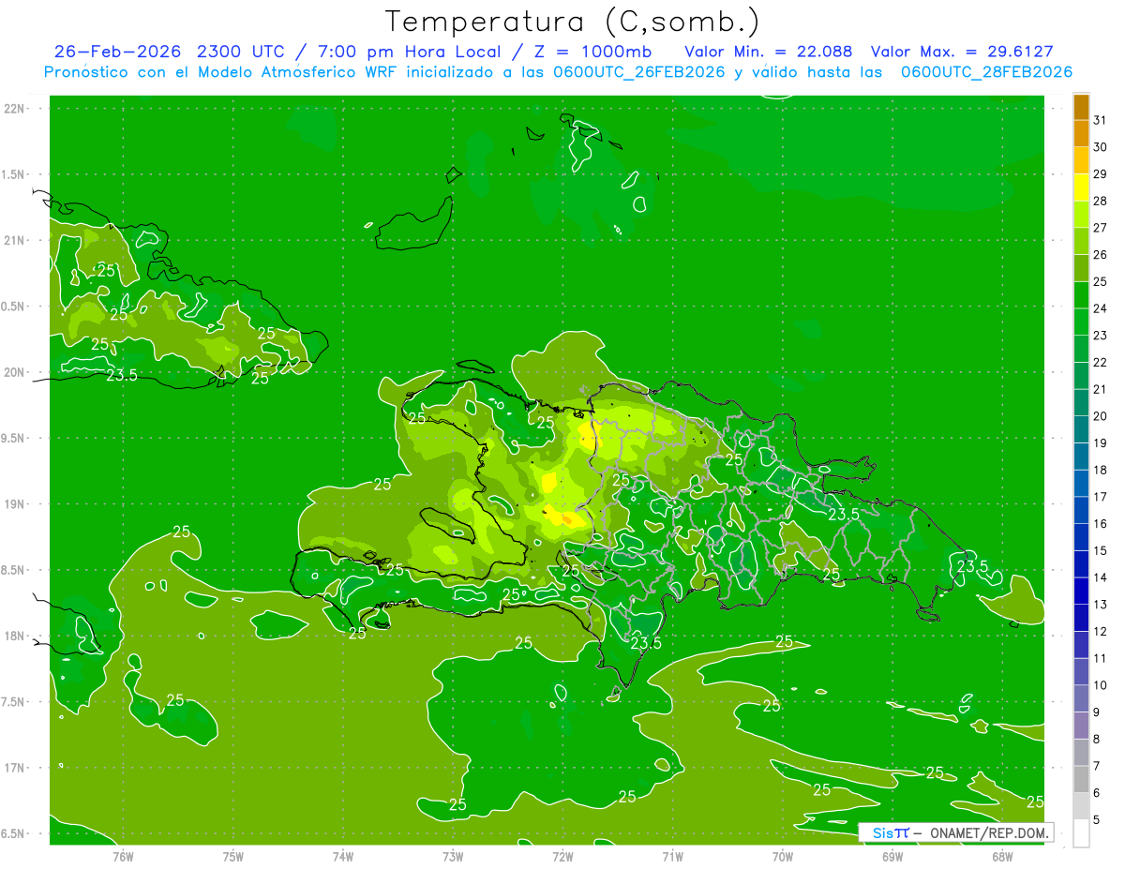Click the longitude label '68W'
This screenshot has width=1125, height=869.
(x=1002, y=856)
